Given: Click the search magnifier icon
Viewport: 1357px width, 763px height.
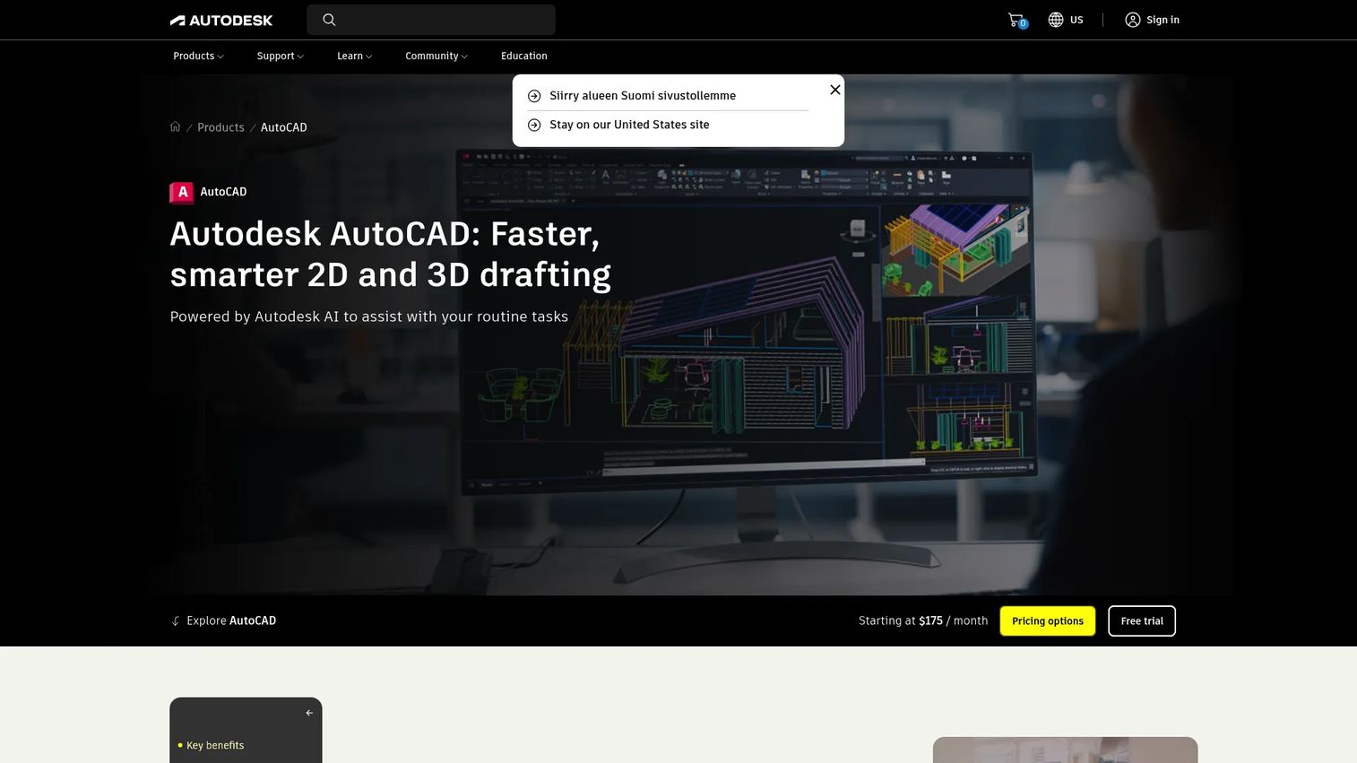Looking at the screenshot, I should tap(329, 20).
